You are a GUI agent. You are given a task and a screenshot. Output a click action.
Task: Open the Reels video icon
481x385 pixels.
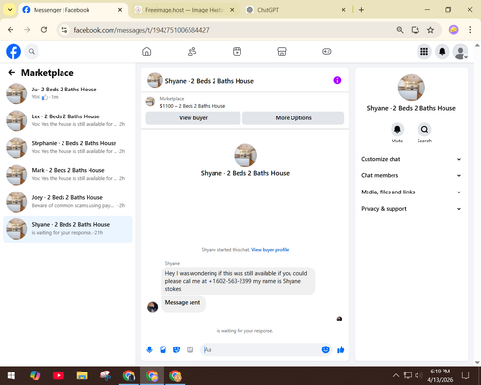[237, 51]
